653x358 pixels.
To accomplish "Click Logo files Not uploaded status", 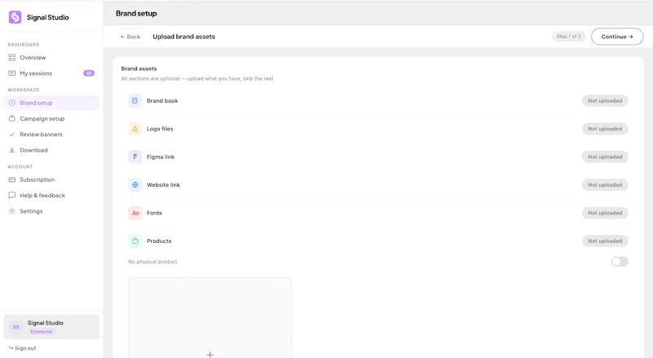I will (x=605, y=129).
